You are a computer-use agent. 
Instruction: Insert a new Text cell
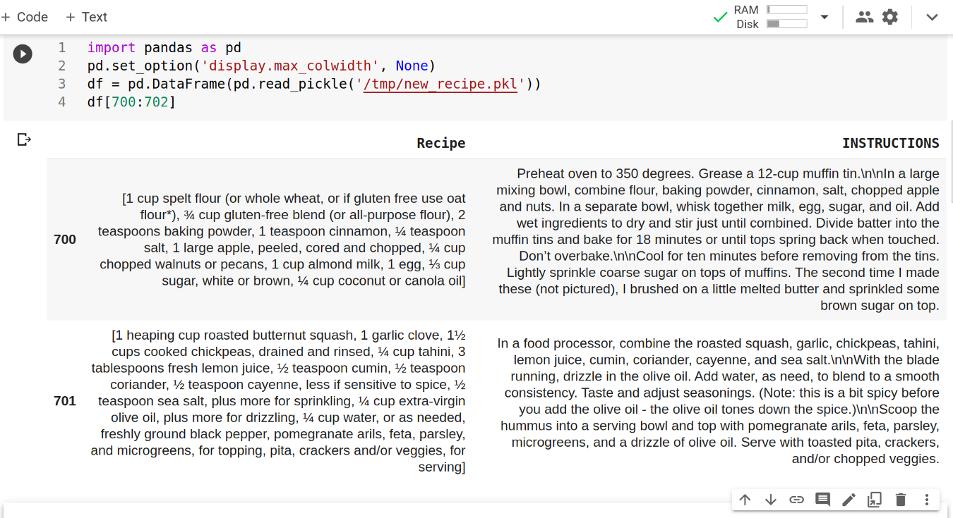86,17
